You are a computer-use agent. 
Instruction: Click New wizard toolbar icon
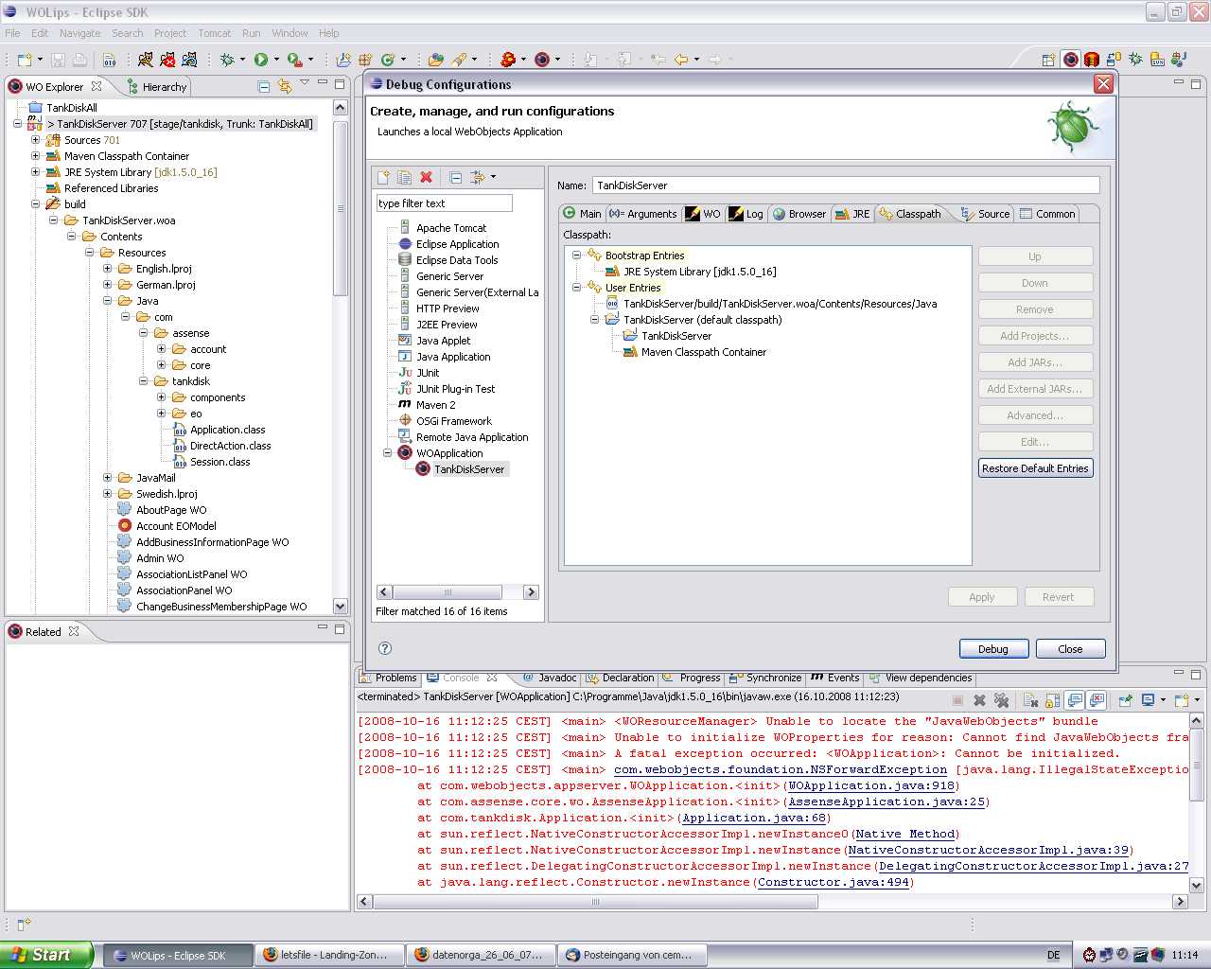pos(25,60)
